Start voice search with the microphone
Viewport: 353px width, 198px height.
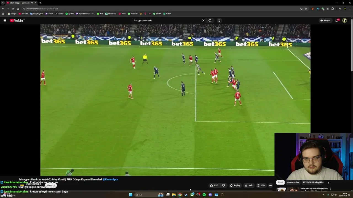coord(219,20)
